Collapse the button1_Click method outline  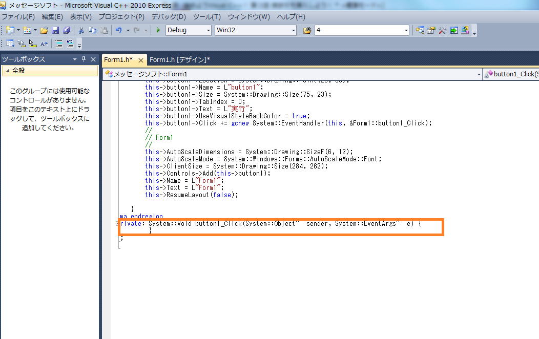click(118, 224)
